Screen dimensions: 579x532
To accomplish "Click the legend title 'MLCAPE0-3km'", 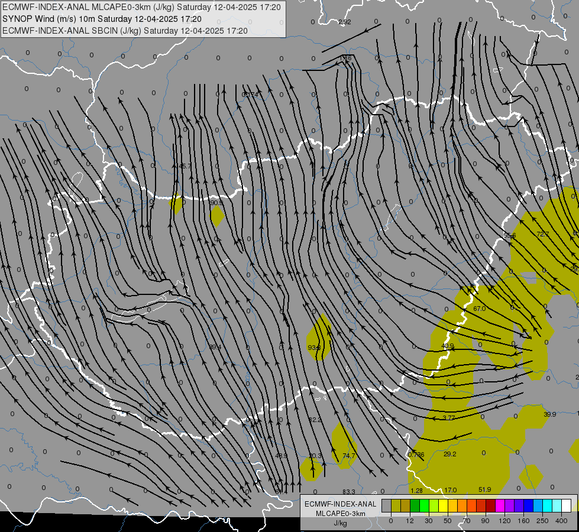I will point(341,514).
